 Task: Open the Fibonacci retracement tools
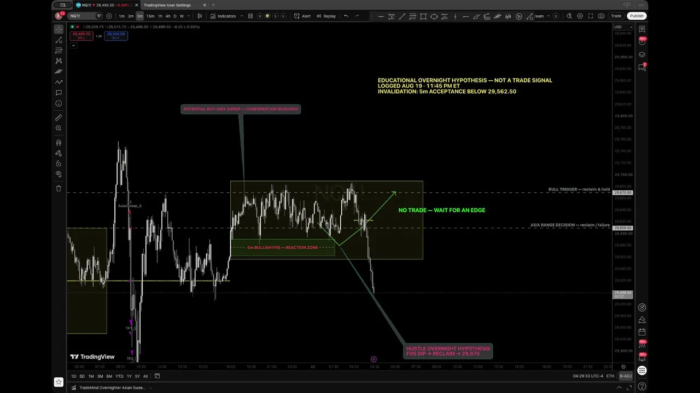(x=59, y=50)
